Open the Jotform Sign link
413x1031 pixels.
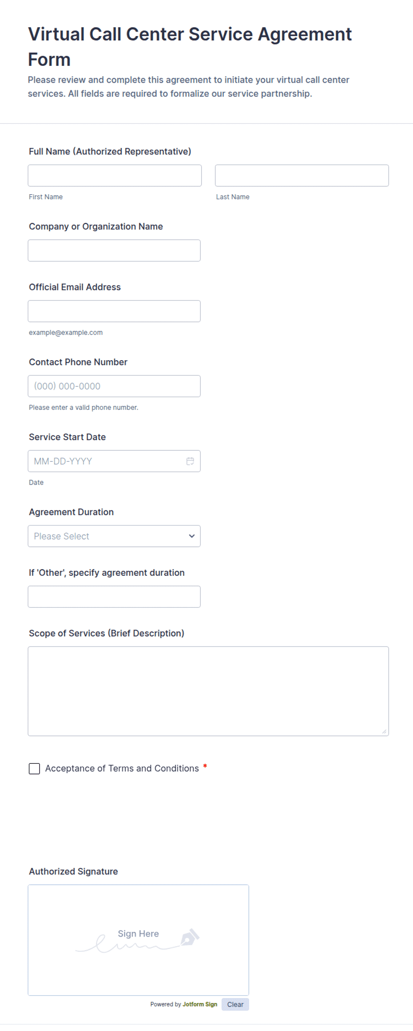point(200,1004)
